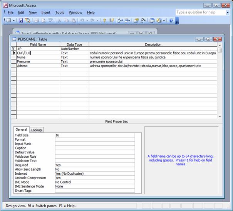Click the Primary Key toolbar icon

click(104, 20)
